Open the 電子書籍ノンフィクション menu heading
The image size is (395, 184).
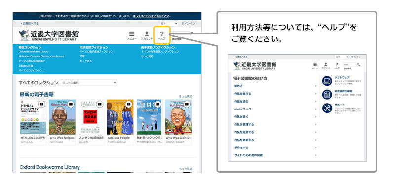[x=158, y=47]
